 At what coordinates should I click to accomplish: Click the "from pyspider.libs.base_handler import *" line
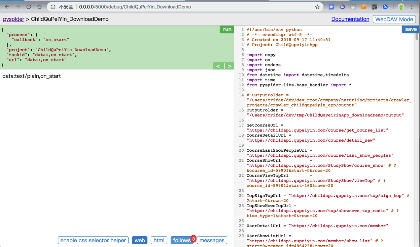coord(299,85)
